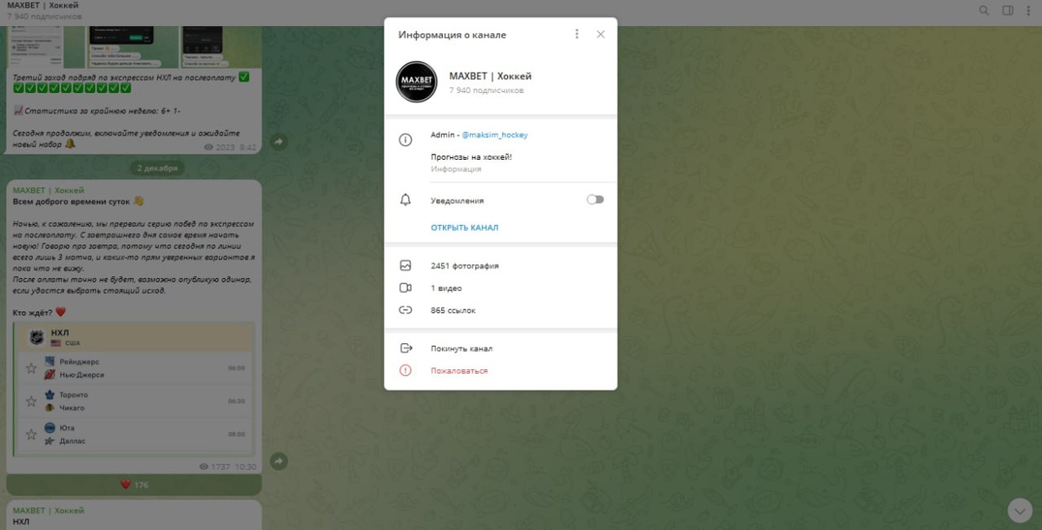Open the channel info more options menu
Screen dimensions: 1042x530
pyautogui.click(x=577, y=35)
